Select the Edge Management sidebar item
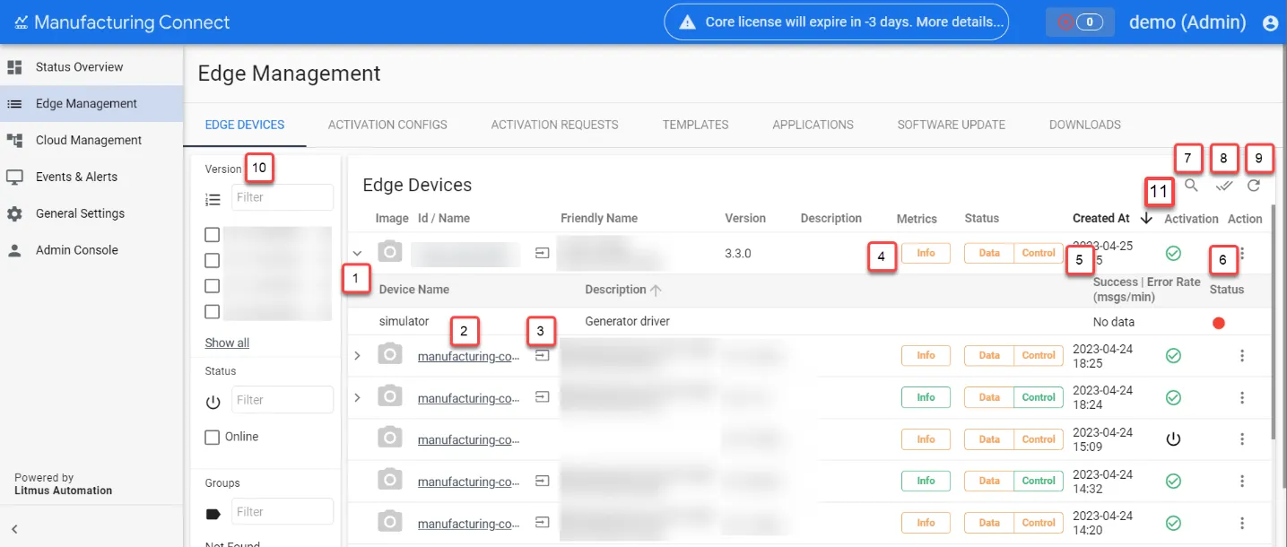1287x547 pixels. click(x=91, y=103)
